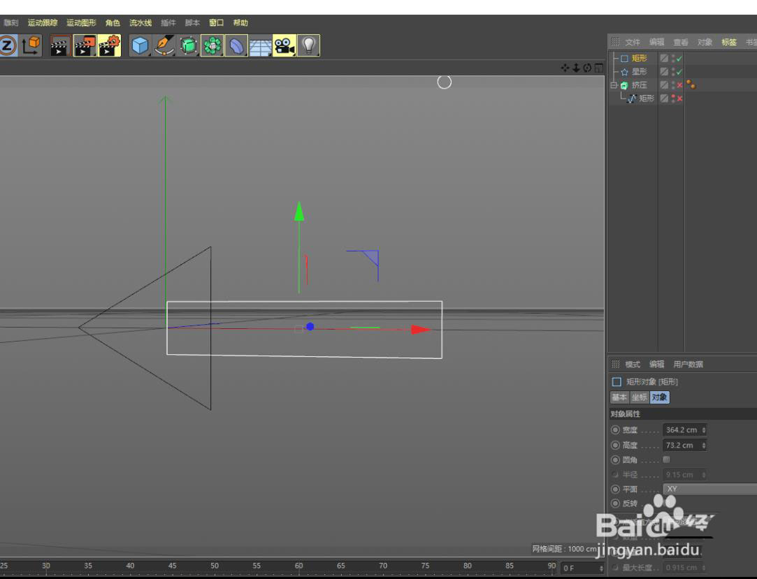Toggle green checkmark on 星形 row
The width and height of the screenshot is (757, 579).
pos(679,72)
